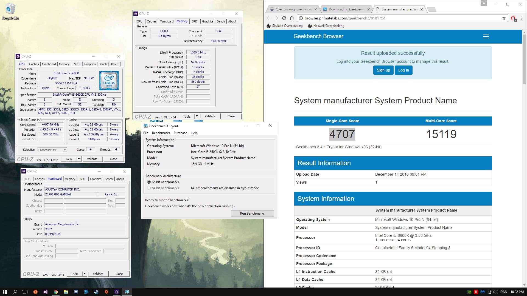Click the Windows Start button

(5, 292)
